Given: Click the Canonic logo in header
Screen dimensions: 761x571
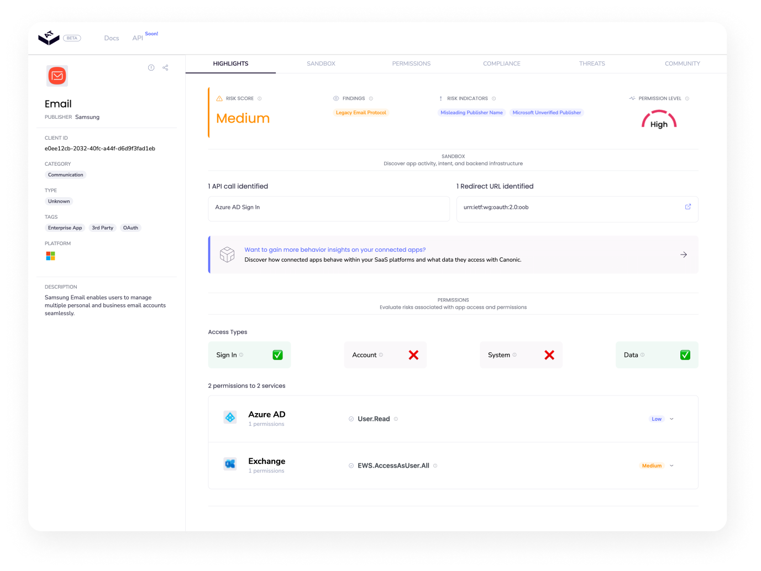Looking at the screenshot, I should pyautogui.click(x=49, y=38).
